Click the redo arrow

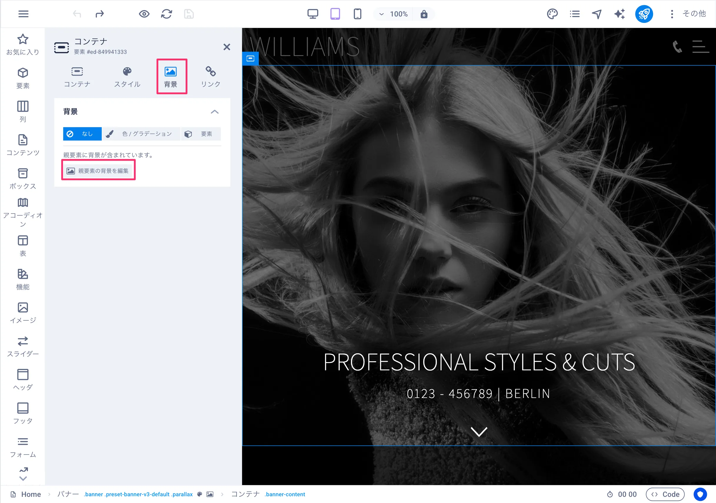pyautogui.click(x=99, y=14)
